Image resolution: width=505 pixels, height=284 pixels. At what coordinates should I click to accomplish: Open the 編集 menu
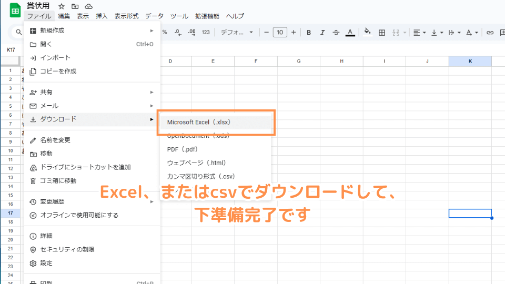point(64,16)
